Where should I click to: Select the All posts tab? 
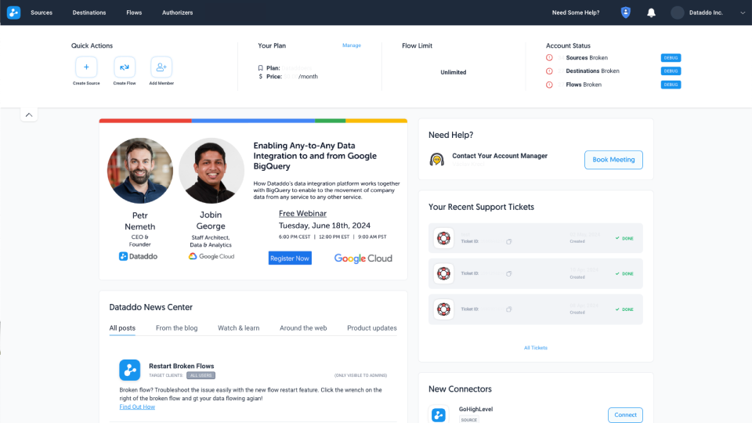pyautogui.click(x=122, y=328)
